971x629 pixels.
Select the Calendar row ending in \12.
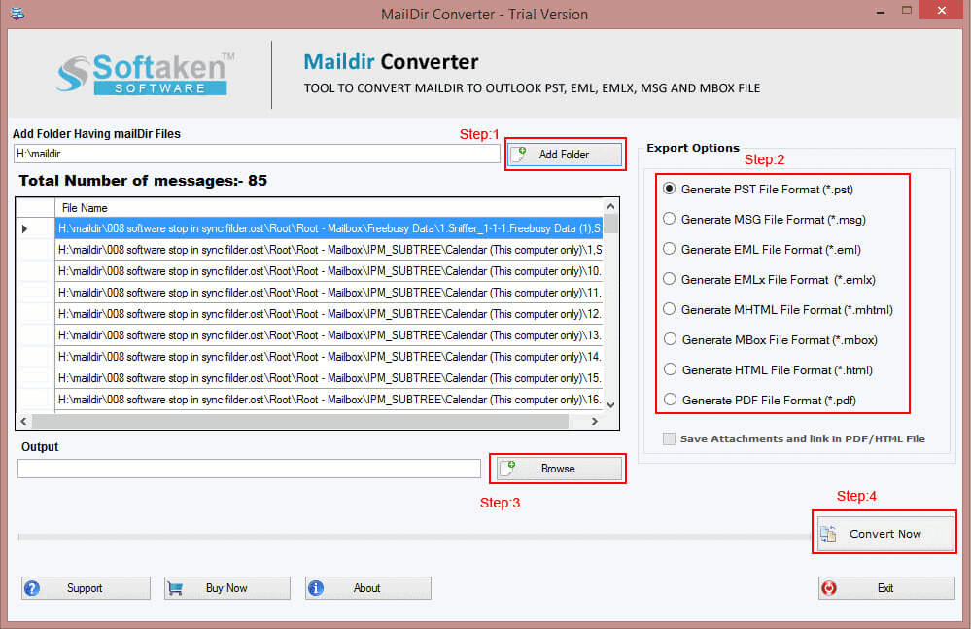pos(329,314)
